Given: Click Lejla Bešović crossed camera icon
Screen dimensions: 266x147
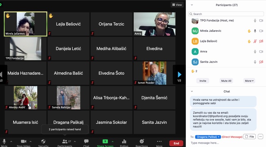Looking at the screenshot, I should (x=261, y=41).
